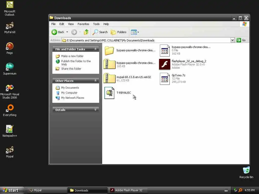Image resolution: width=259 pixels, height=194 pixels.
Task: Click 'Adobe Flash Player 32.0 r0' description text
Action: pyautogui.click(x=188, y=64)
